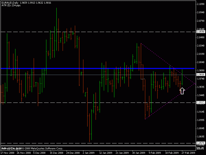Click the 9 Feb 2009 date label
Screen dimensions: 206x155
tap(155, 153)
